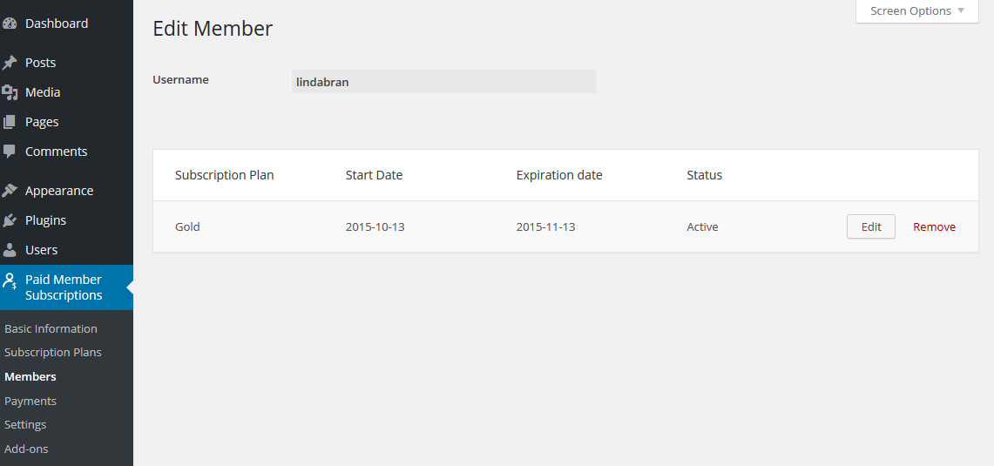Click the Dashboard gauge icon

[x=10, y=24]
